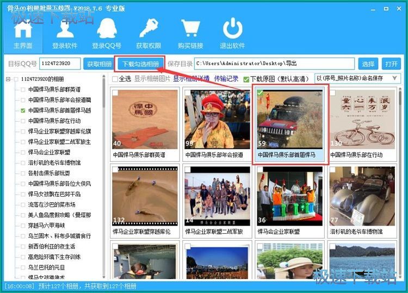The width and height of the screenshot is (408, 293).
Task: Click the 显示相册图片 link
Action: pos(152,79)
